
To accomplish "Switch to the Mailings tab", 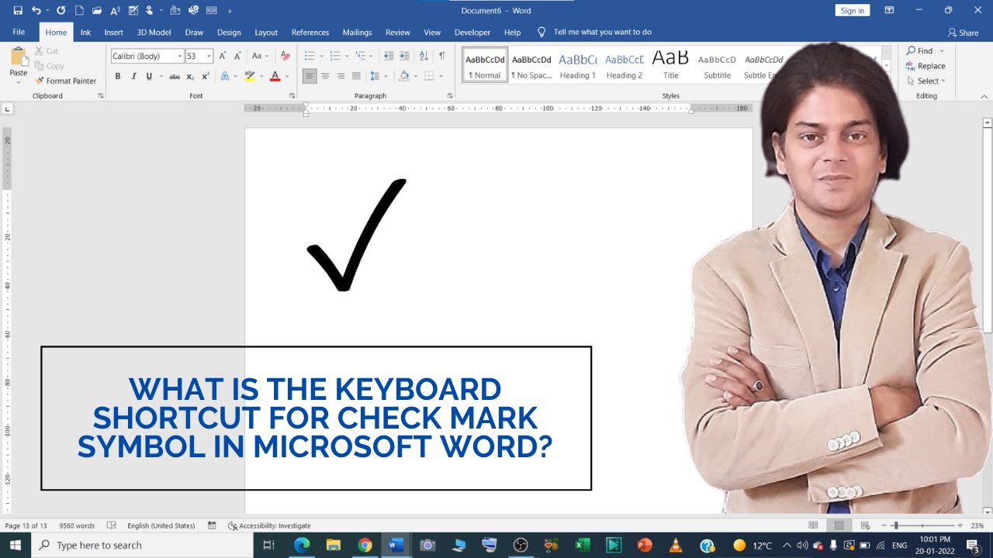I will pos(358,33).
